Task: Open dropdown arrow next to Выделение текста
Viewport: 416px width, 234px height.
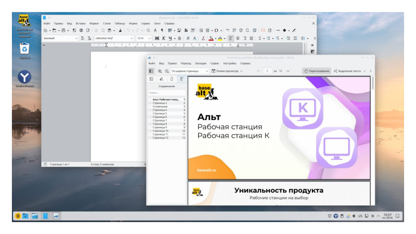Action: coord(364,71)
